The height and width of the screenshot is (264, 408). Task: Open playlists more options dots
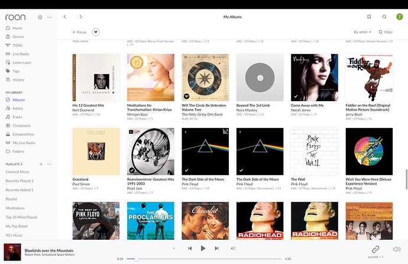pos(50,165)
